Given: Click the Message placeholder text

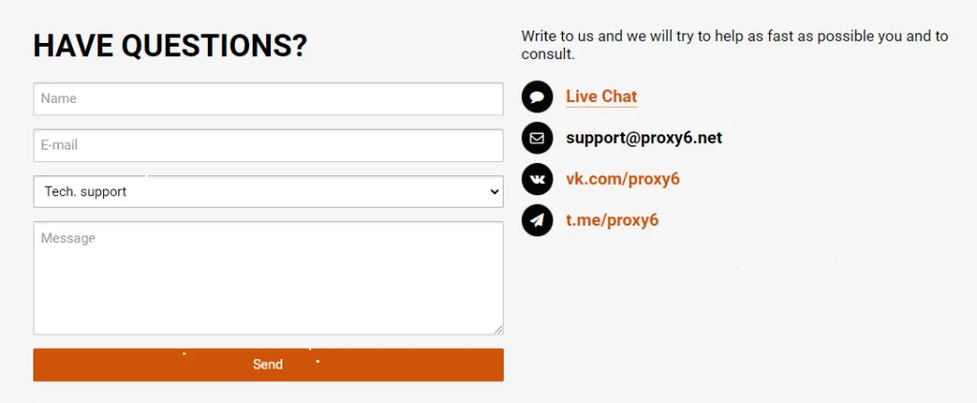Looking at the screenshot, I should pos(68,238).
